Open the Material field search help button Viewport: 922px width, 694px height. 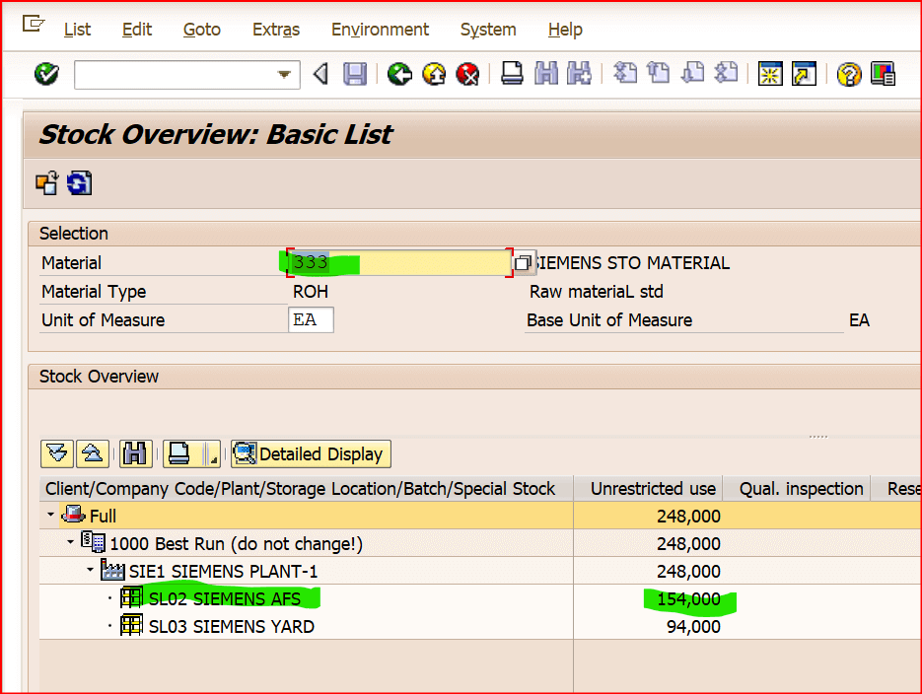pos(523,262)
